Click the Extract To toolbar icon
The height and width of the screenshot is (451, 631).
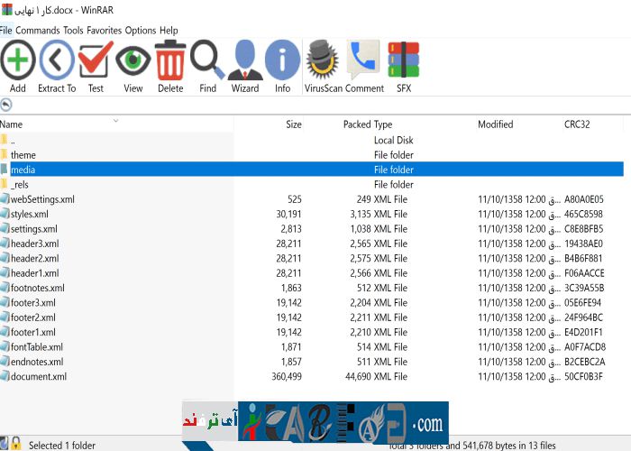[57, 61]
